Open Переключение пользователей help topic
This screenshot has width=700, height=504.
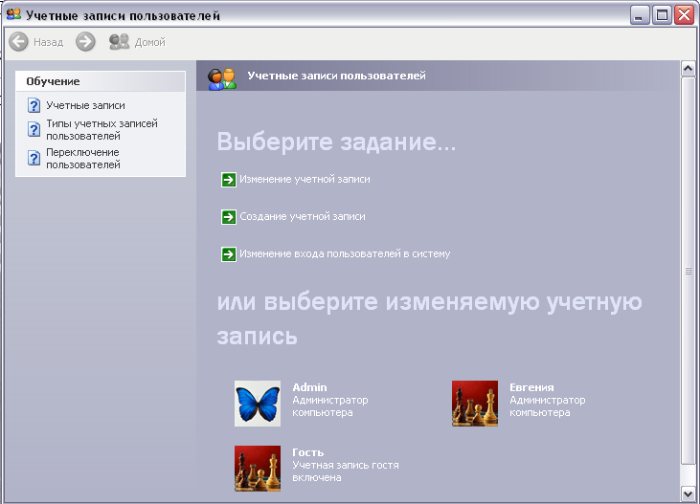click(x=83, y=159)
